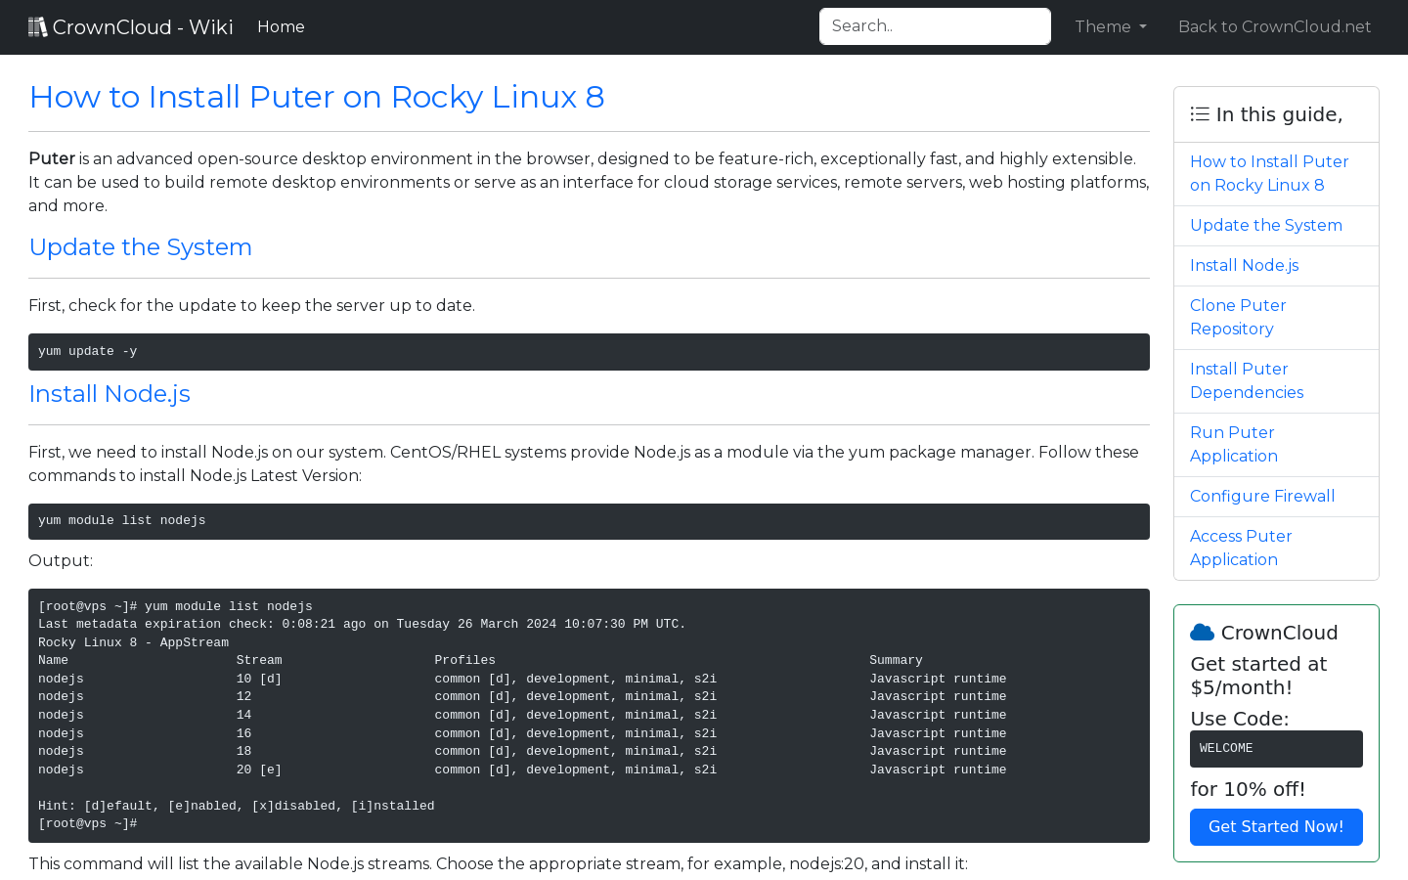
Task: Open the Update the System sidebar link
Action: click(x=1265, y=225)
